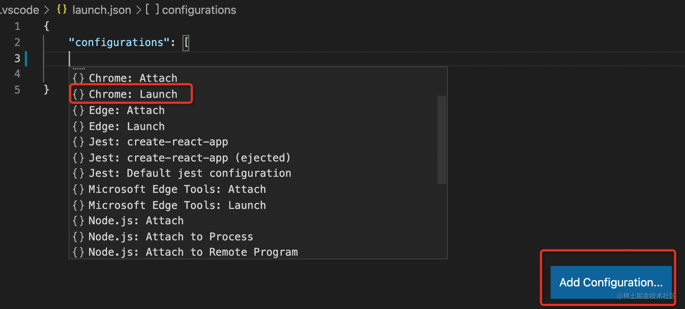Click line number 5 in the gutter
The image size is (685, 309).
[x=17, y=90]
